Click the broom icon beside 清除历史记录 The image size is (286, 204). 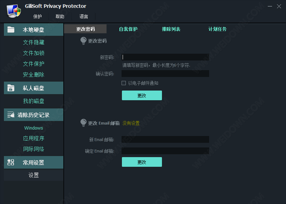click(x=11, y=115)
